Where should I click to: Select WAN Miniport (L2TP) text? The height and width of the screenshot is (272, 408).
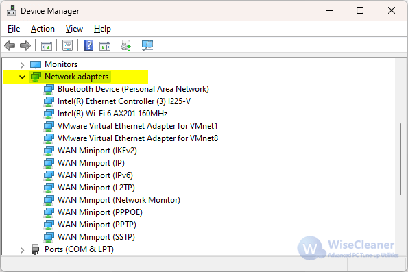(x=96, y=188)
